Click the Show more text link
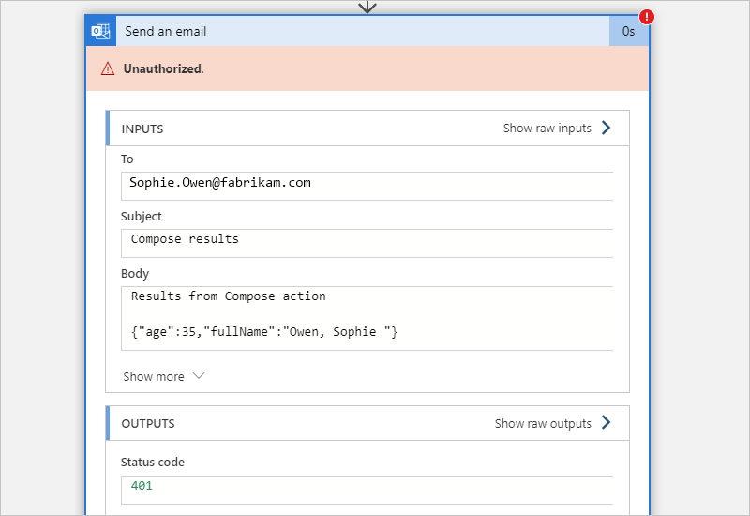The image size is (750, 516). (154, 376)
